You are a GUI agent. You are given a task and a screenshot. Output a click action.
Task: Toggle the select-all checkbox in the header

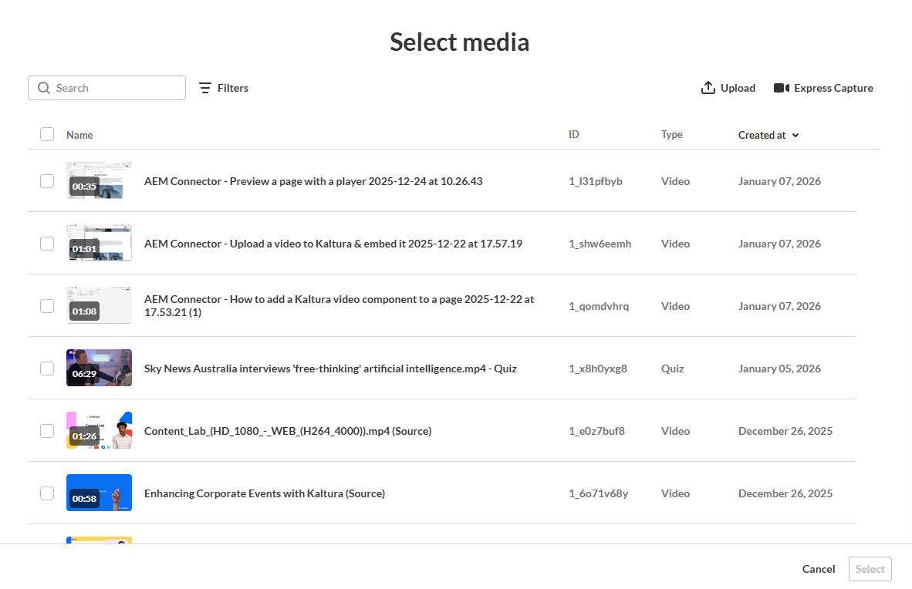(x=47, y=134)
